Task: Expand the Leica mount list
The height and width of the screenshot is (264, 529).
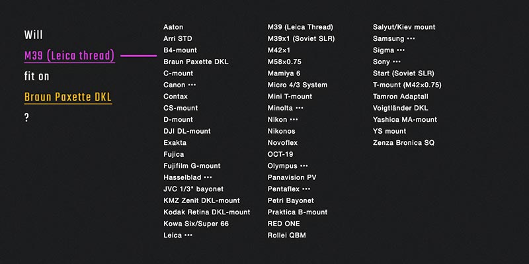Action: pyautogui.click(x=188, y=236)
